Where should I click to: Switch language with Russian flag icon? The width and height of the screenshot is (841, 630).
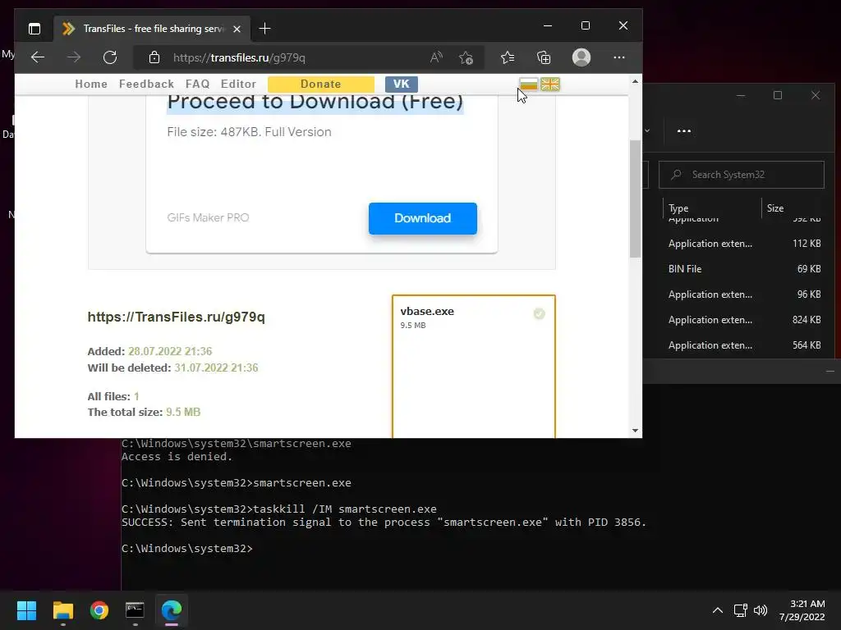(x=528, y=84)
